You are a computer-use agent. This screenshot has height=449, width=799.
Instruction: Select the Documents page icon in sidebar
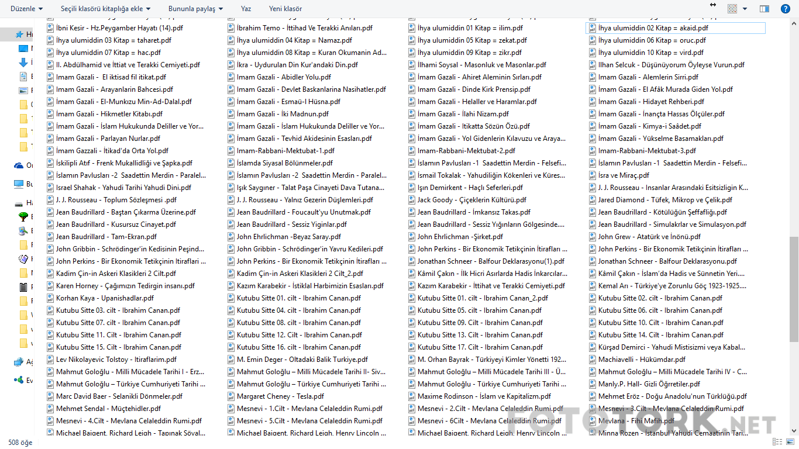[x=23, y=77]
